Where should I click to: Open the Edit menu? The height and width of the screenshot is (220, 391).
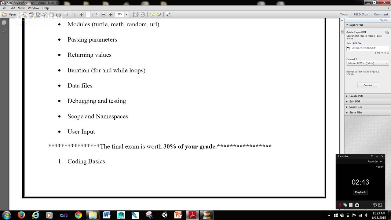click(12, 8)
